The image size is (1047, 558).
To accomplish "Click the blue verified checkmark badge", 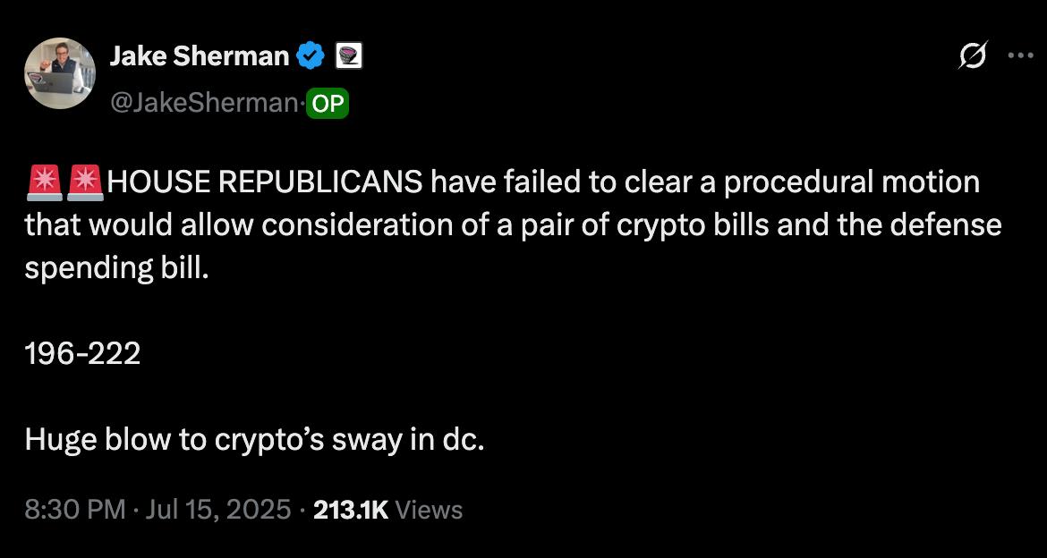I will coord(310,56).
